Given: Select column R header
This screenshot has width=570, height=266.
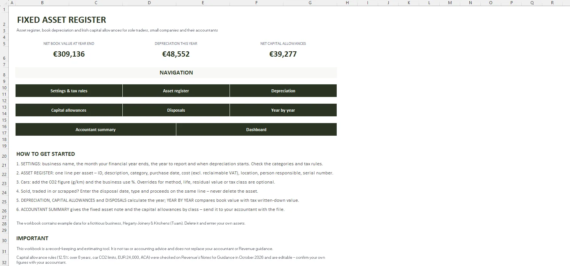Looking at the screenshot, I should (x=552, y=3).
